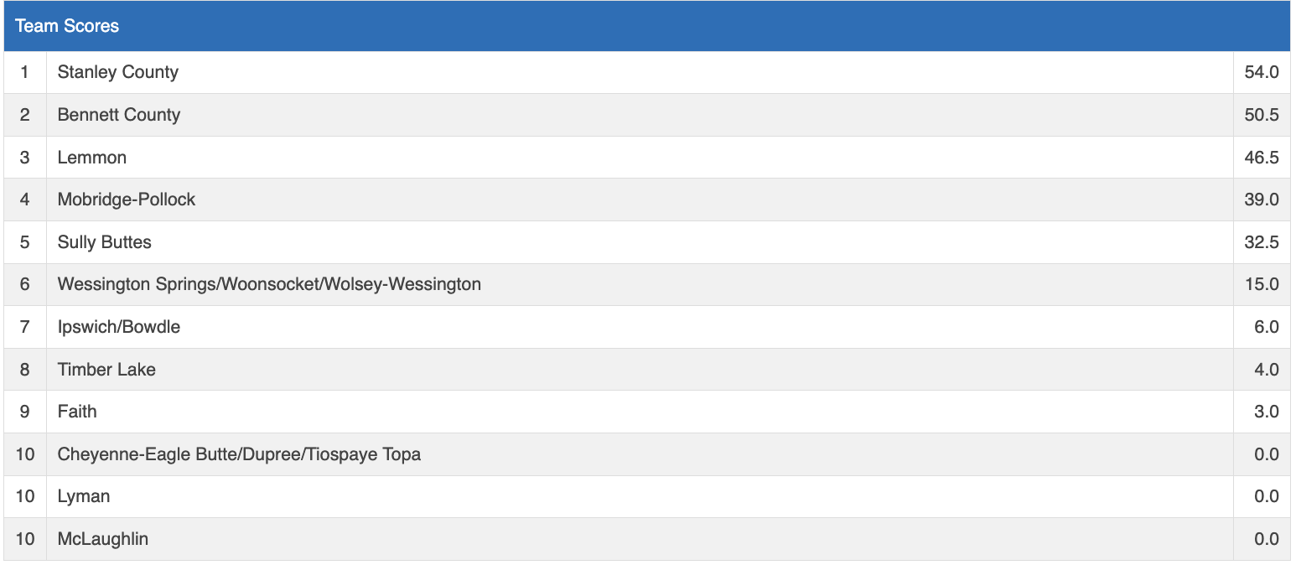1296x565 pixels.
Task: Click the Lyman team name
Action: pyautogui.click(x=84, y=496)
